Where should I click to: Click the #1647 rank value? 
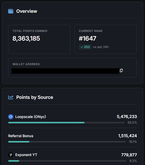(88, 38)
